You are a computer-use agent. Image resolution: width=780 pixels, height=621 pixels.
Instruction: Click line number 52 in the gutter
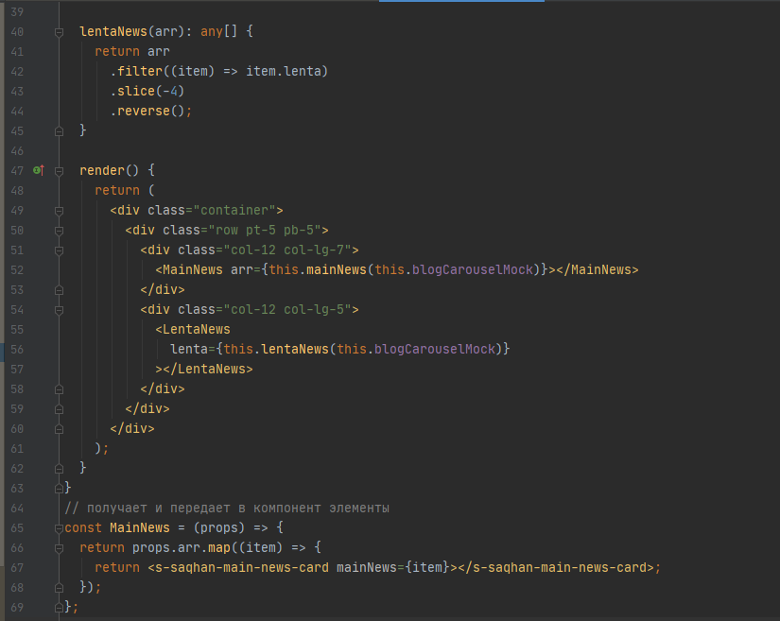(x=17, y=270)
